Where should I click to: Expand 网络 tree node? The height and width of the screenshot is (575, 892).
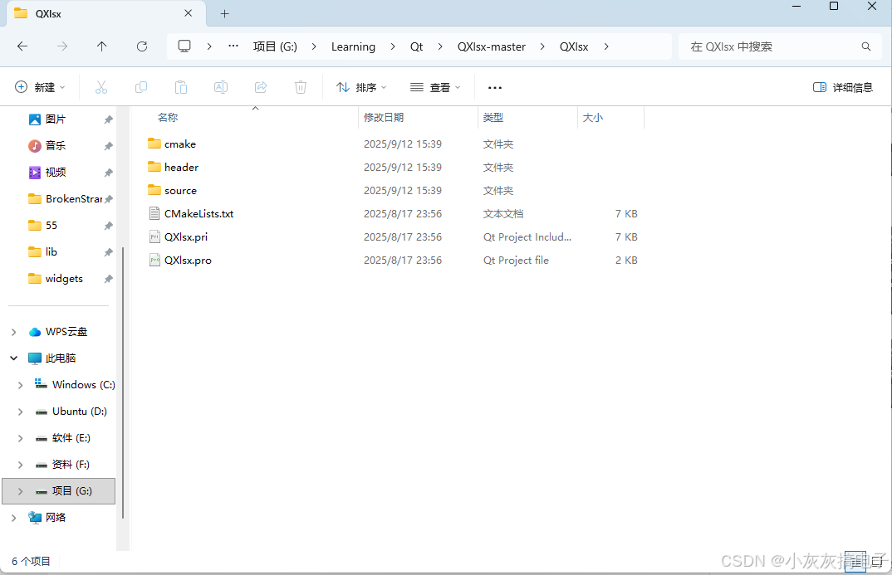[x=13, y=518]
